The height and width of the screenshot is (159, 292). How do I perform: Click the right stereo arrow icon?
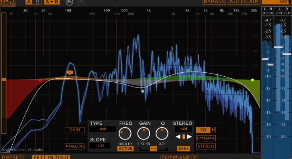190,137
